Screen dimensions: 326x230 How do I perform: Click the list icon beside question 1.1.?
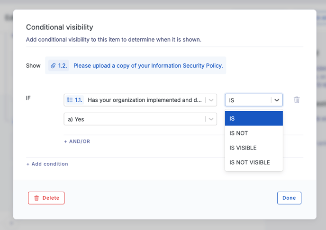pos(70,100)
